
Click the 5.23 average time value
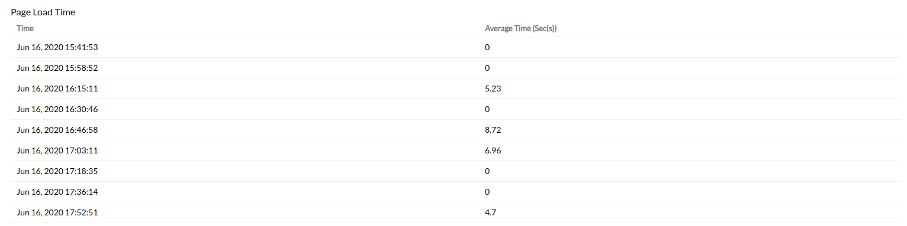(x=493, y=89)
